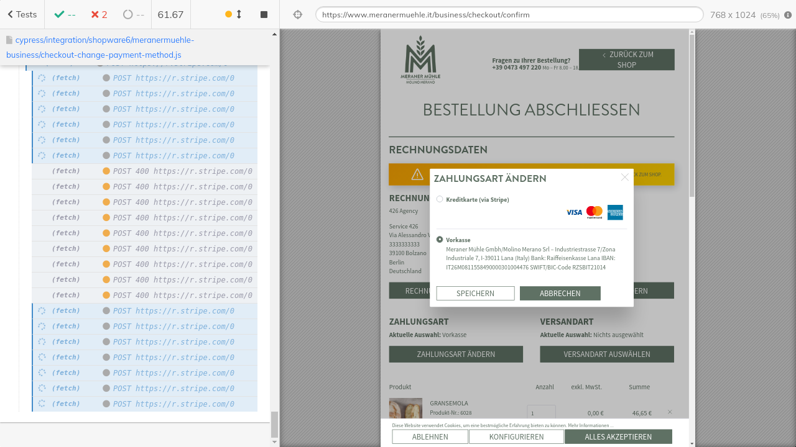Open the selector playground crosshair icon
796x447 pixels.
[x=297, y=14]
